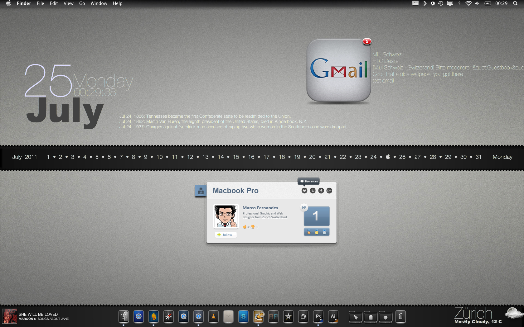This screenshot has height=327, width=524.
Task: Click the 'test email' message line
Action: [x=383, y=81]
